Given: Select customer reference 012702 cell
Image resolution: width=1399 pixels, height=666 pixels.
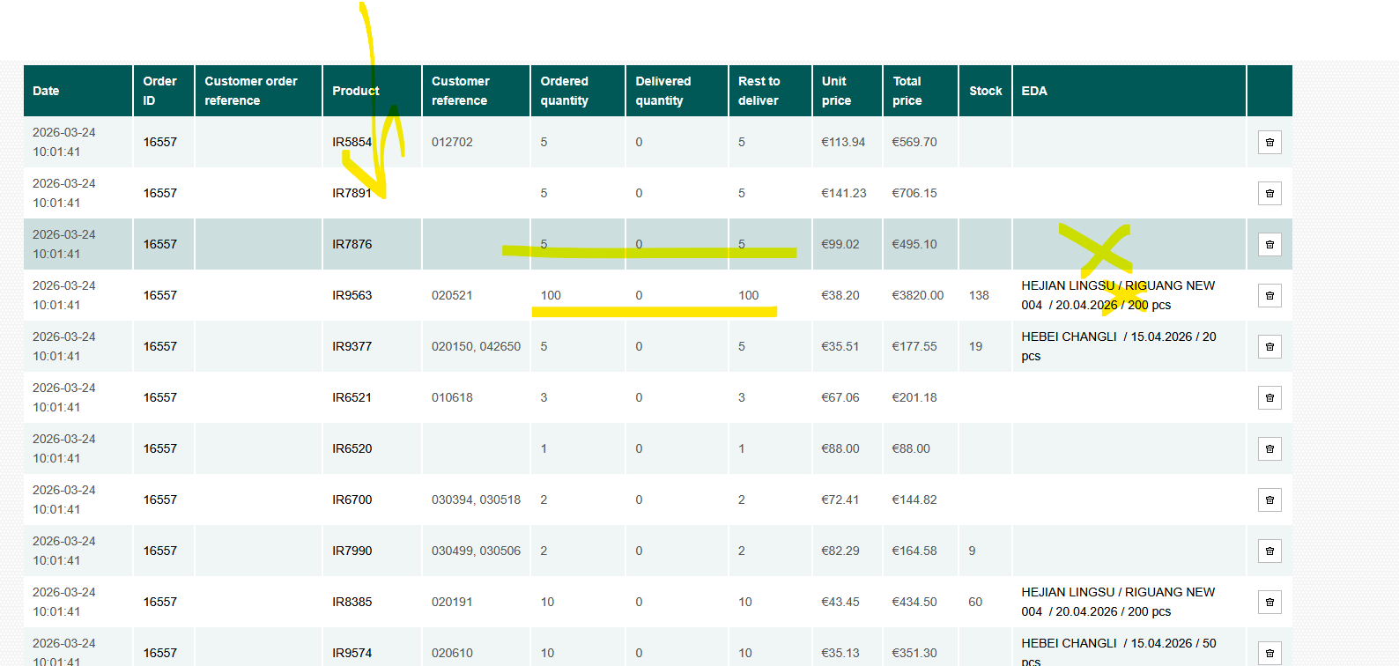Looking at the screenshot, I should point(452,142).
